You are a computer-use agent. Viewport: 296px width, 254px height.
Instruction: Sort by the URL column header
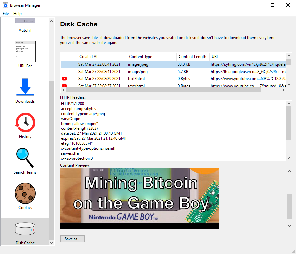pyautogui.click(x=248, y=57)
